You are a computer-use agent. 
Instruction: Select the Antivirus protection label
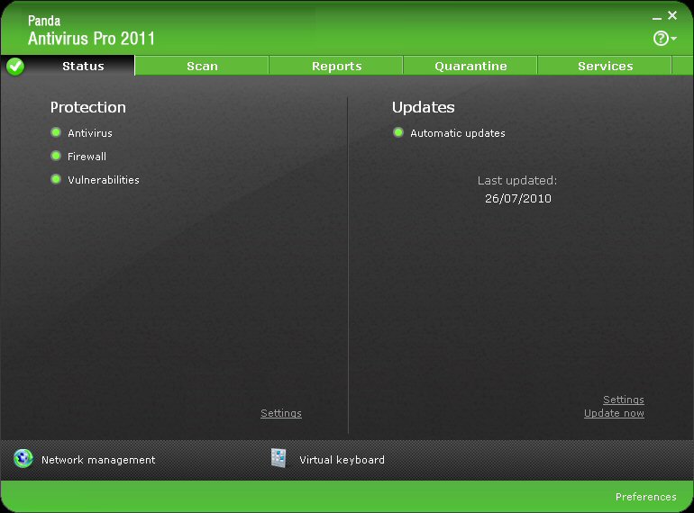click(x=90, y=133)
